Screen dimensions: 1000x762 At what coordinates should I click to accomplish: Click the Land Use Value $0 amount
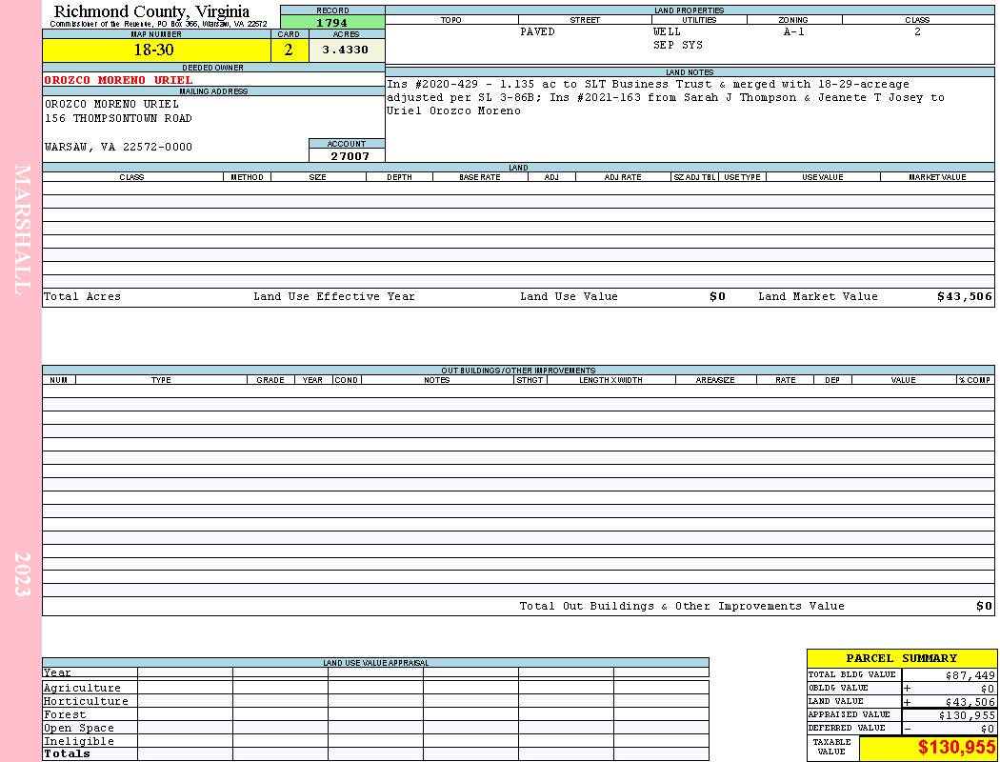point(717,296)
